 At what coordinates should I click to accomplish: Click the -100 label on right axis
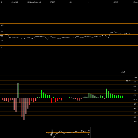click(x=135, y=122)
